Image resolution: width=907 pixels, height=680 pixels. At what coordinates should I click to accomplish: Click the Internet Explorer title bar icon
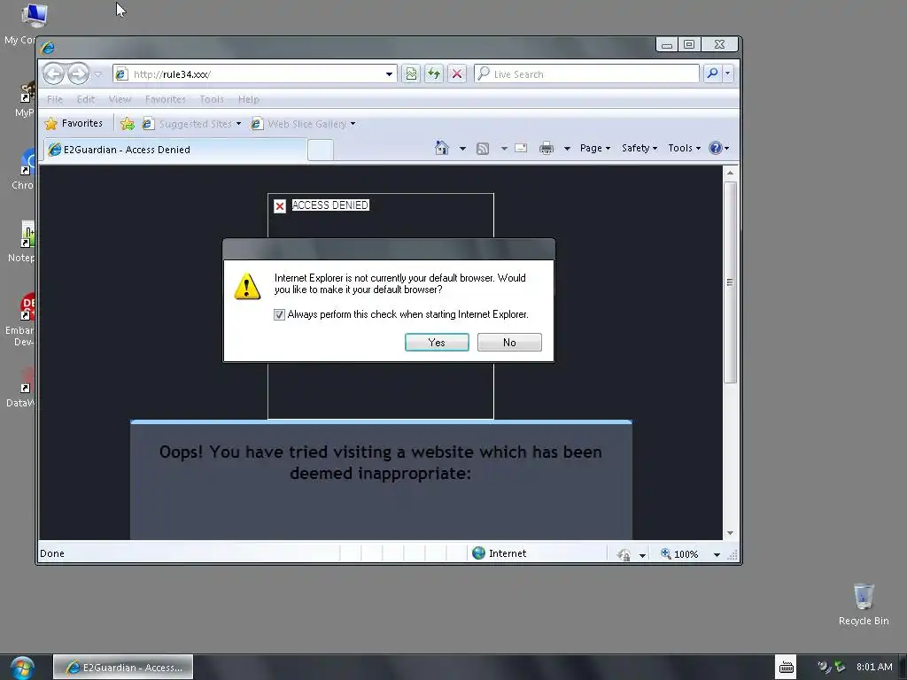pos(48,48)
